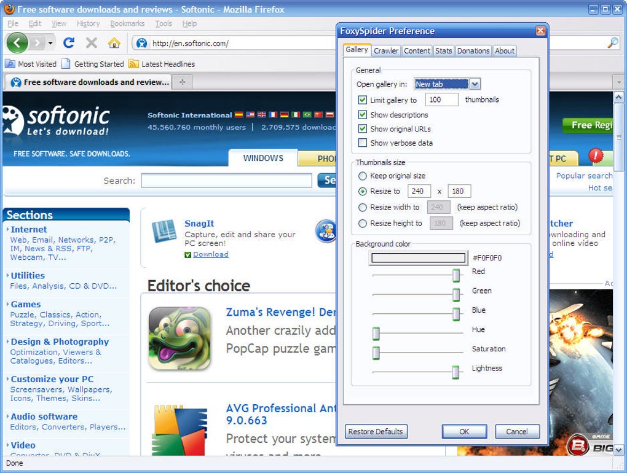627x473 pixels.
Task: Open the Stats tab
Action: click(443, 51)
